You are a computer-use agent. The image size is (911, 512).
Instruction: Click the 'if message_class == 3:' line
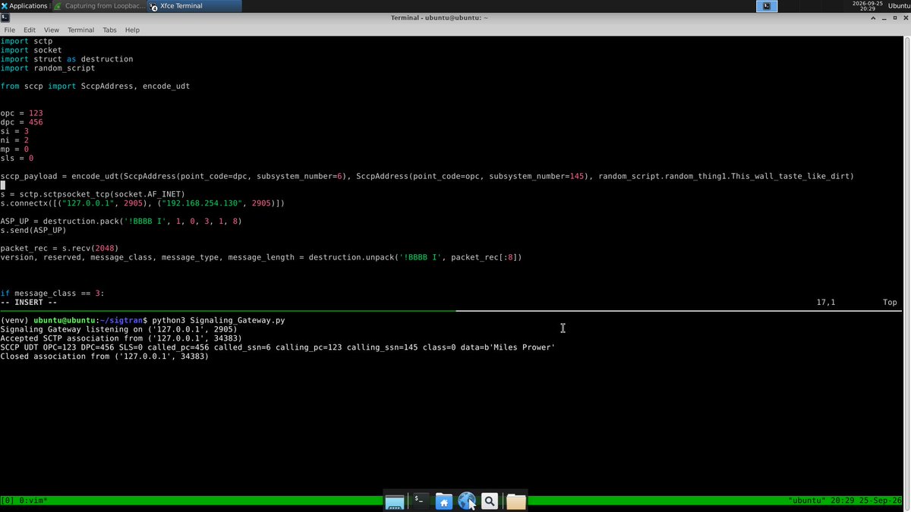[x=52, y=294]
